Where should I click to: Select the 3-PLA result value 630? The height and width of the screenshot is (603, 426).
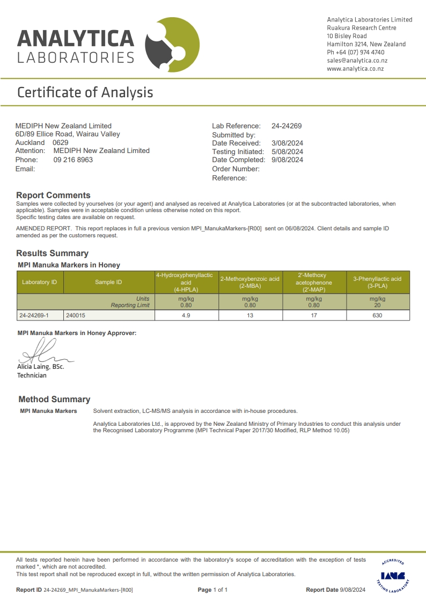tap(378, 315)
